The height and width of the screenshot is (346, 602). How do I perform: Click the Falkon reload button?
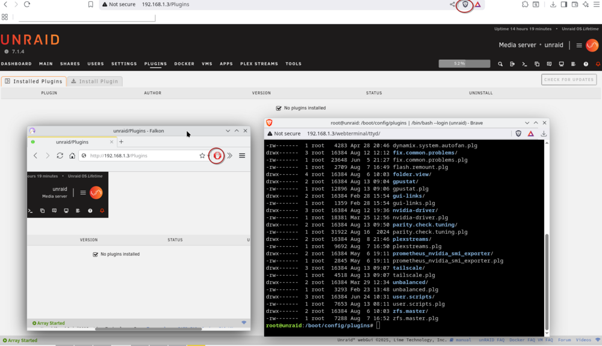coord(60,156)
